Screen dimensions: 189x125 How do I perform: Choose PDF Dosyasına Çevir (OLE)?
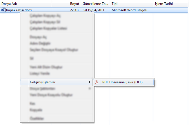[123, 82]
